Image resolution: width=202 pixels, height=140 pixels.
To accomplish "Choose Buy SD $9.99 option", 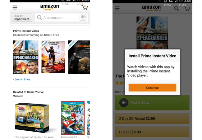I will (x=152, y=132).
